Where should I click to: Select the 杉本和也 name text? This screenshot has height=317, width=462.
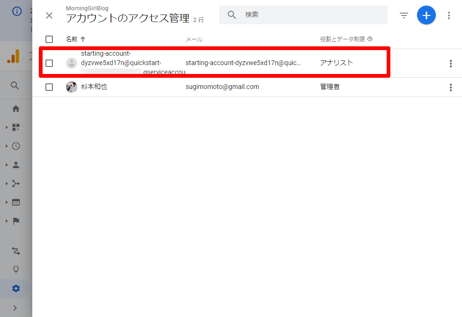[94, 87]
